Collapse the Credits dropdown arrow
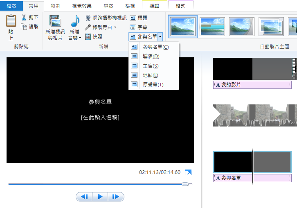The image size is (297, 208). 160,36
